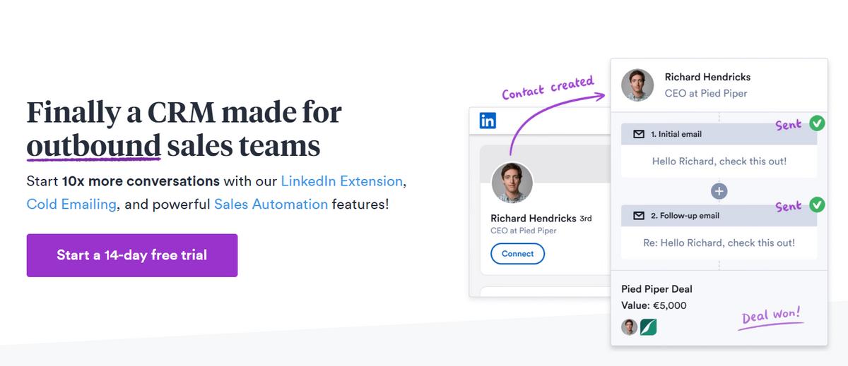848x366 pixels.
Task: Click Richard Hendricks avatar on LinkedIn card
Action: coord(512,183)
